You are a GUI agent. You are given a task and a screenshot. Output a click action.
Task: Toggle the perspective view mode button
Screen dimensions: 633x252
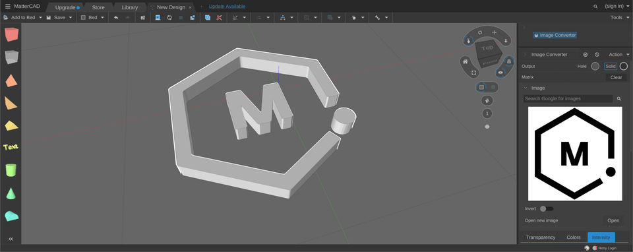(508, 61)
